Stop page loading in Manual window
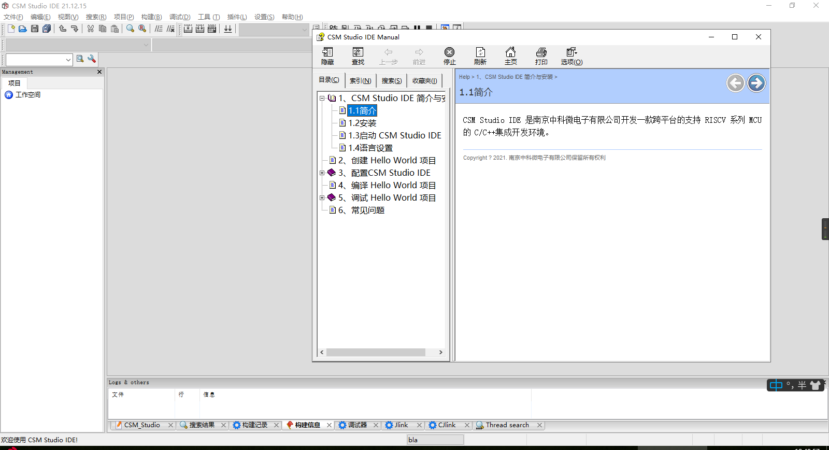 (449, 56)
